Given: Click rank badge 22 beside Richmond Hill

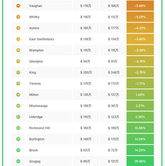Looking at the screenshot, I should coord(18,128).
